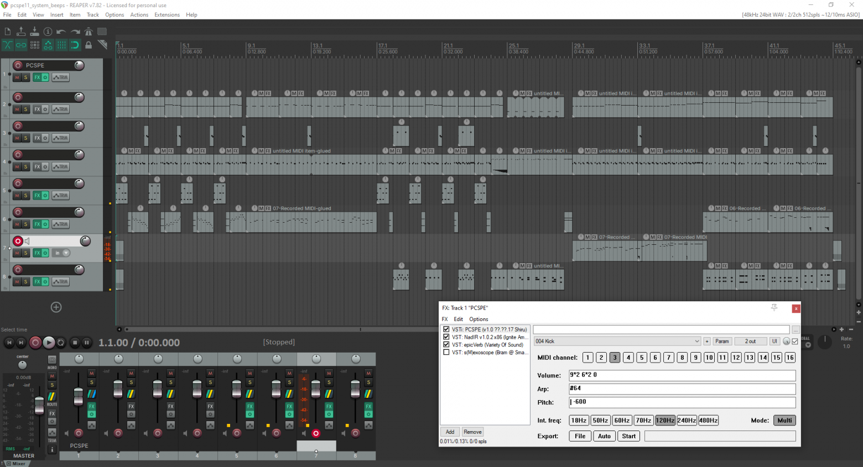Click the Param button in FX window

coord(722,342)
